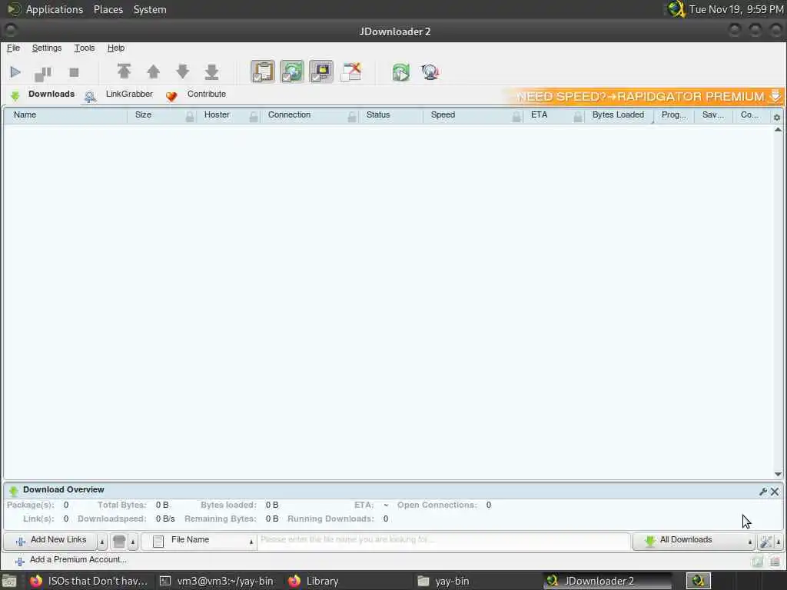This screenshot has height=590, width=787.
Task: Stop all downloads with the stop icon
Action: coord(74,73)
